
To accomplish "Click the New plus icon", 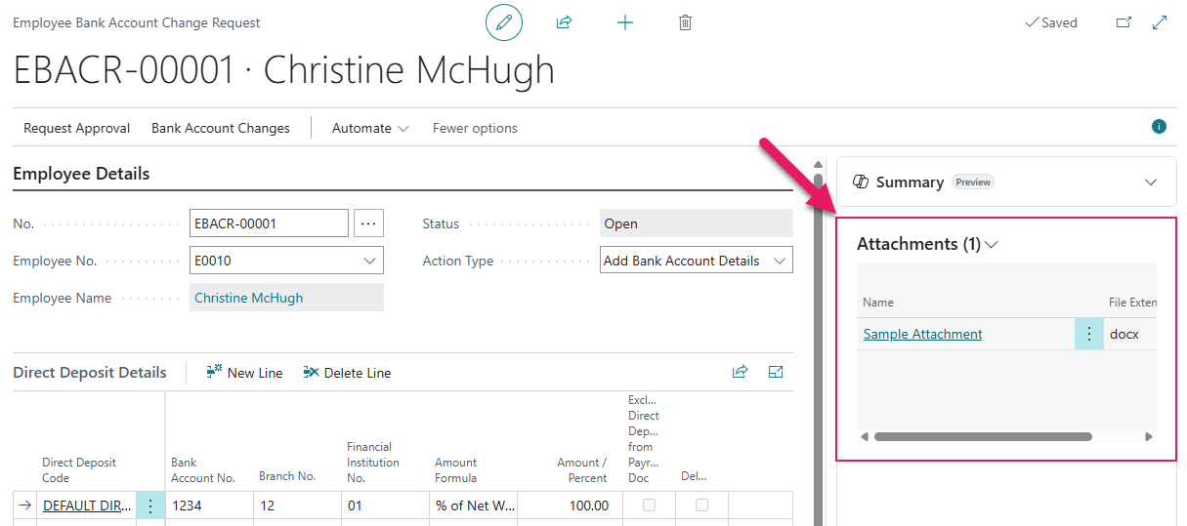I will tap(625, 22).
